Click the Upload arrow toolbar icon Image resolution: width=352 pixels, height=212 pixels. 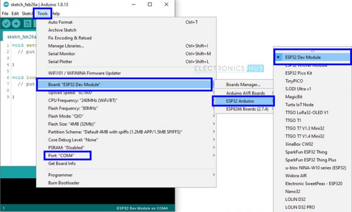(17, 24)
